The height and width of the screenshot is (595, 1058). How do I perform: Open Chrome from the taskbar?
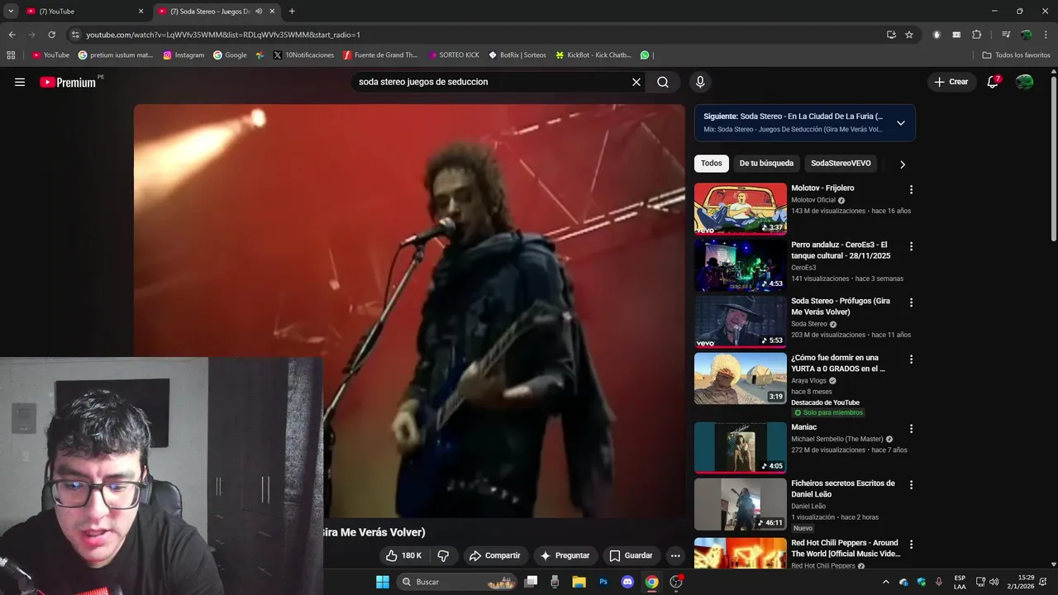click(652, 582)
